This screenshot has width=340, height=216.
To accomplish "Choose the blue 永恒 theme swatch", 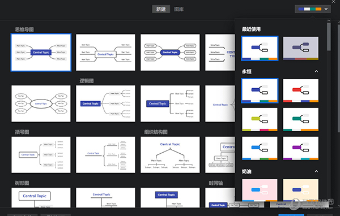I will (x=260, y=90).
